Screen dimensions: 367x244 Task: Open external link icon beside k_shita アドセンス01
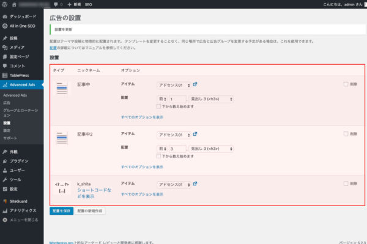click(x=195, y=184)
